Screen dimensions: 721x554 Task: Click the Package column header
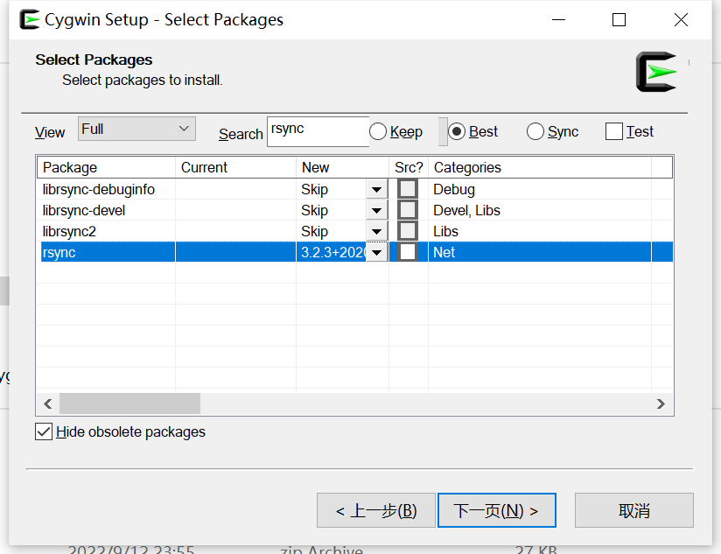click(106, 167)
